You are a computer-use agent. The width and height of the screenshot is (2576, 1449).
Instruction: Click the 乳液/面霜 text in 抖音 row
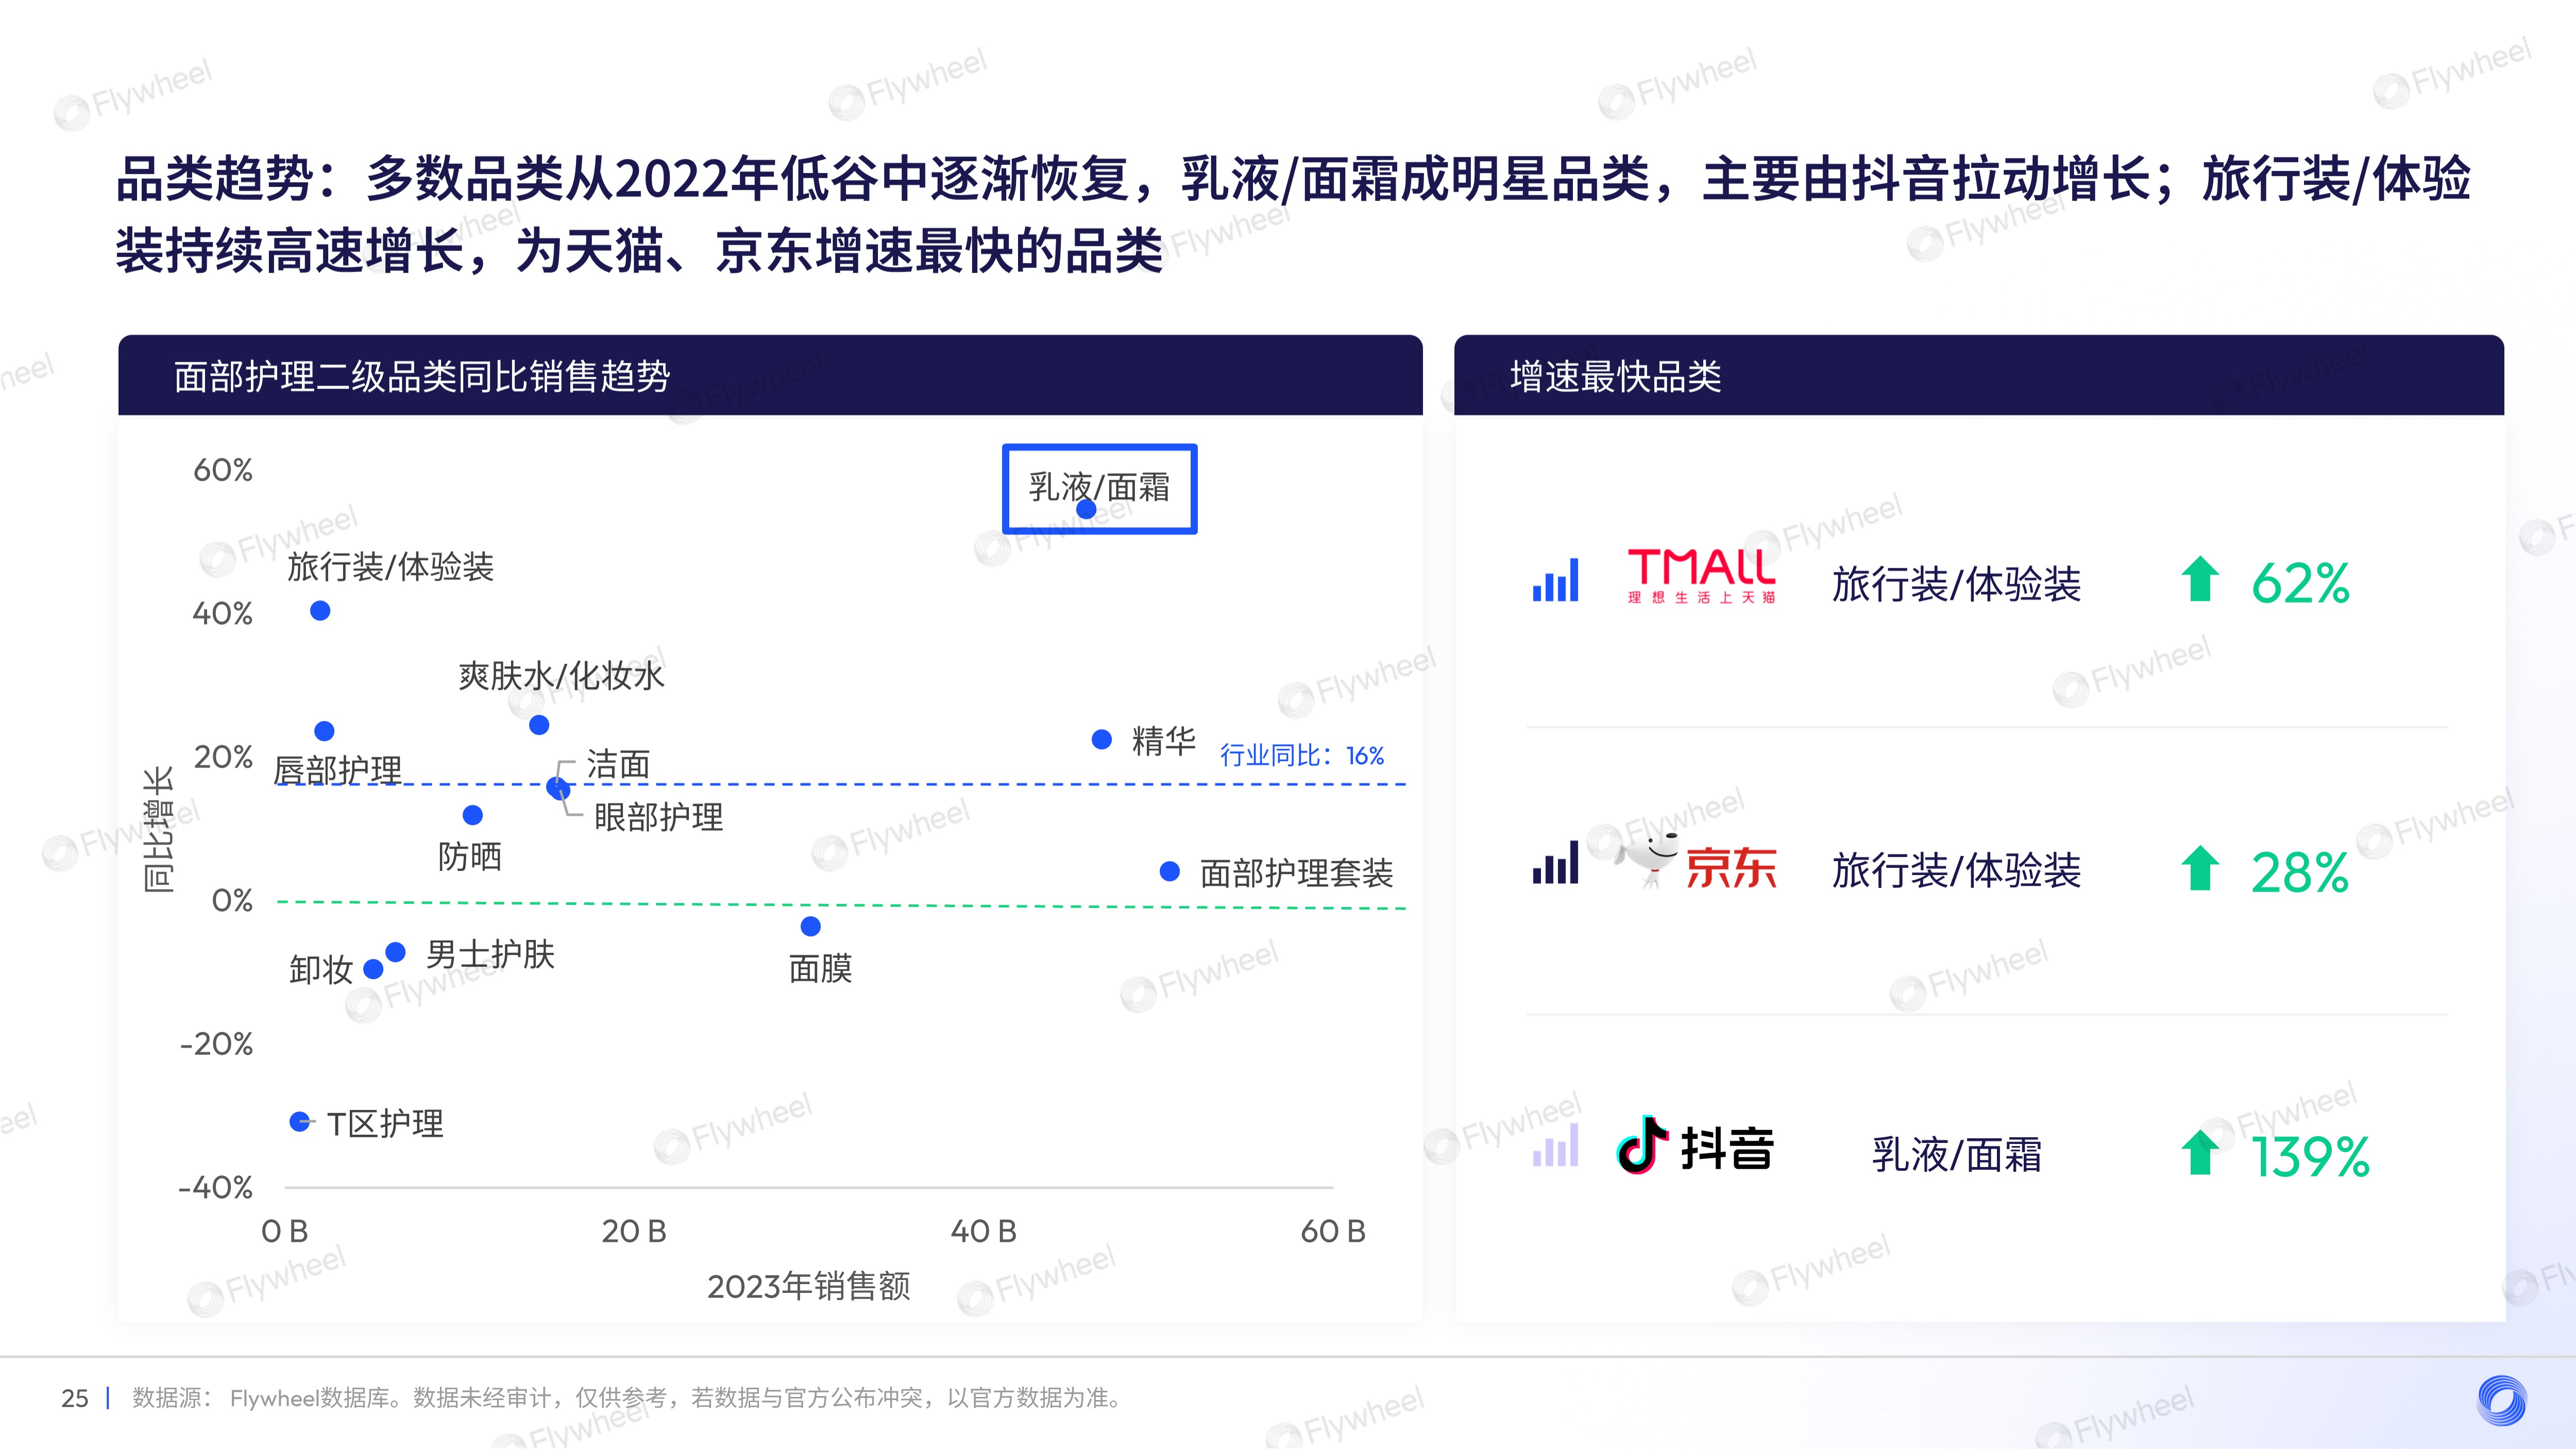[x=1956, y=1154]
